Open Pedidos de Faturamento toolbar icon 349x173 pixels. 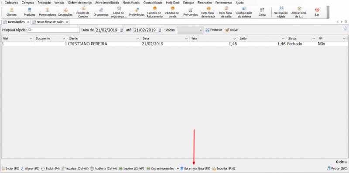(x=155, y=12)
